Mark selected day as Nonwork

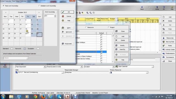coord(67,32)
